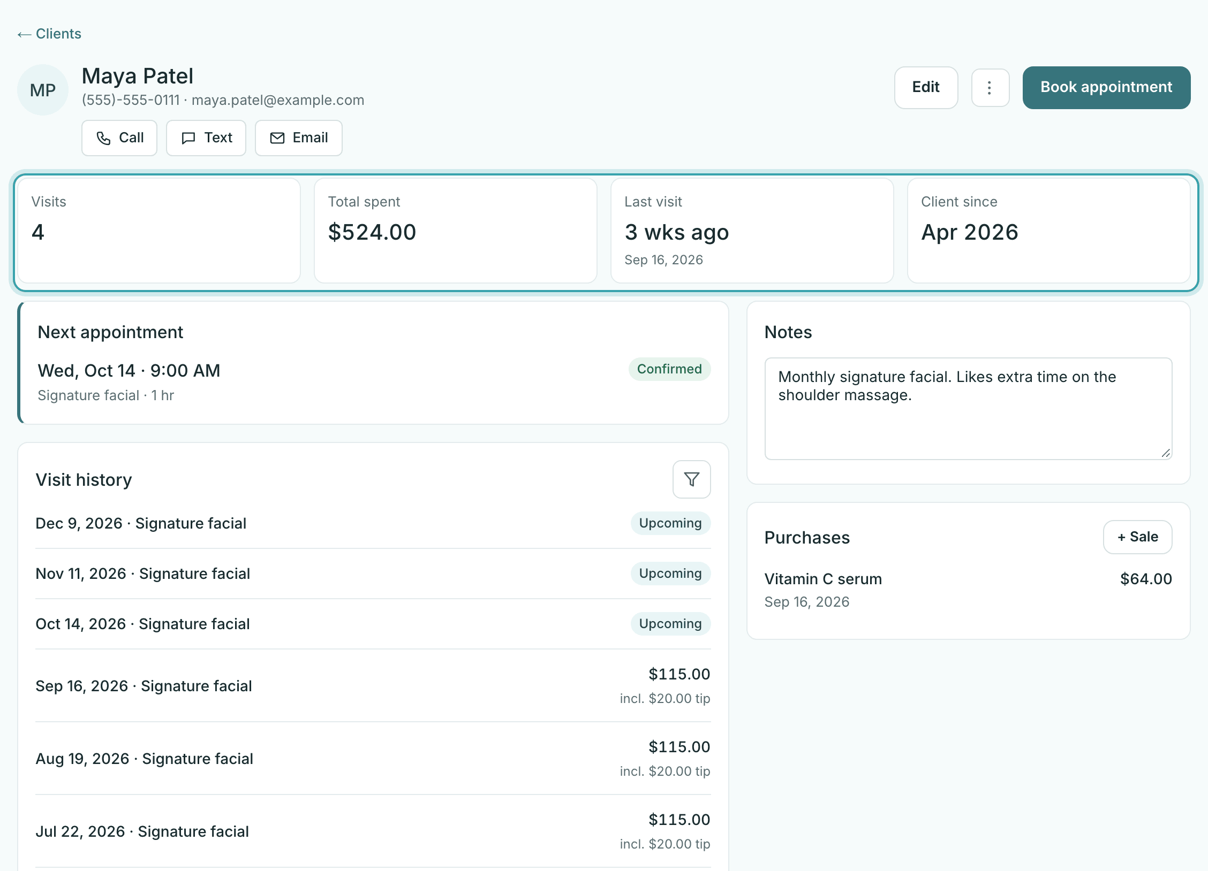Viewport: 1208px width, 871px height.
Task: Click the Last visit 3 wks ago card
Action: point(752,231)
